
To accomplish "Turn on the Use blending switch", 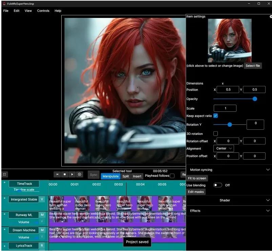I will click(218, 185).
